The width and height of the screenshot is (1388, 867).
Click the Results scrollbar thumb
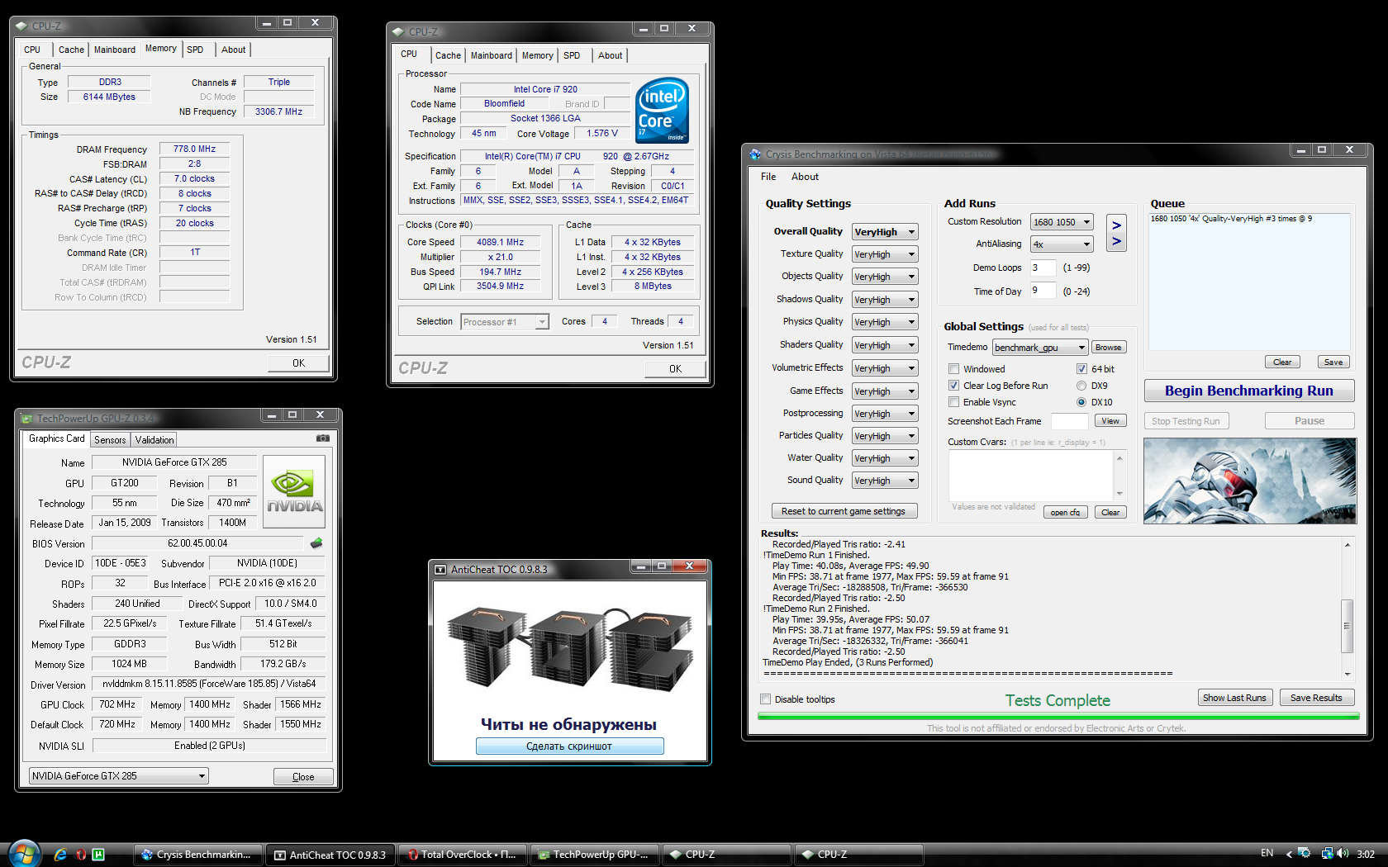(x=1347, y=626)
